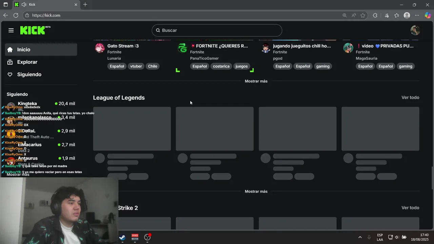The width and height of the screenshot is (434, 244).
Task: Open a new browser tab
Action: pyautogui.click(x=85, y=4)
